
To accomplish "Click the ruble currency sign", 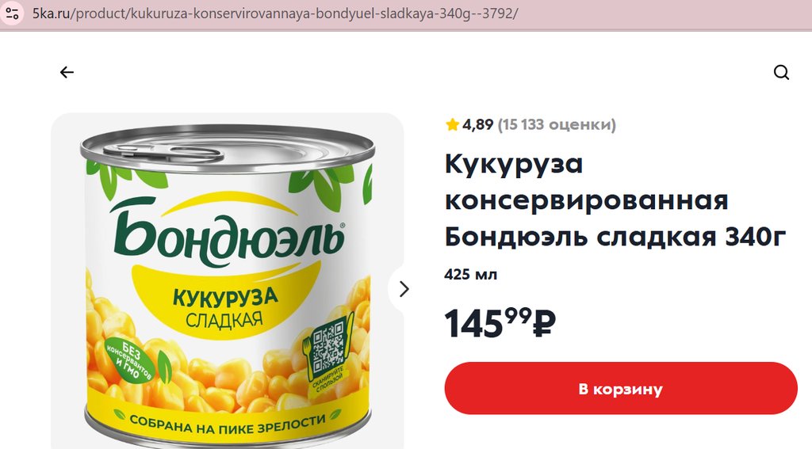I will click(x=544, y=323).
